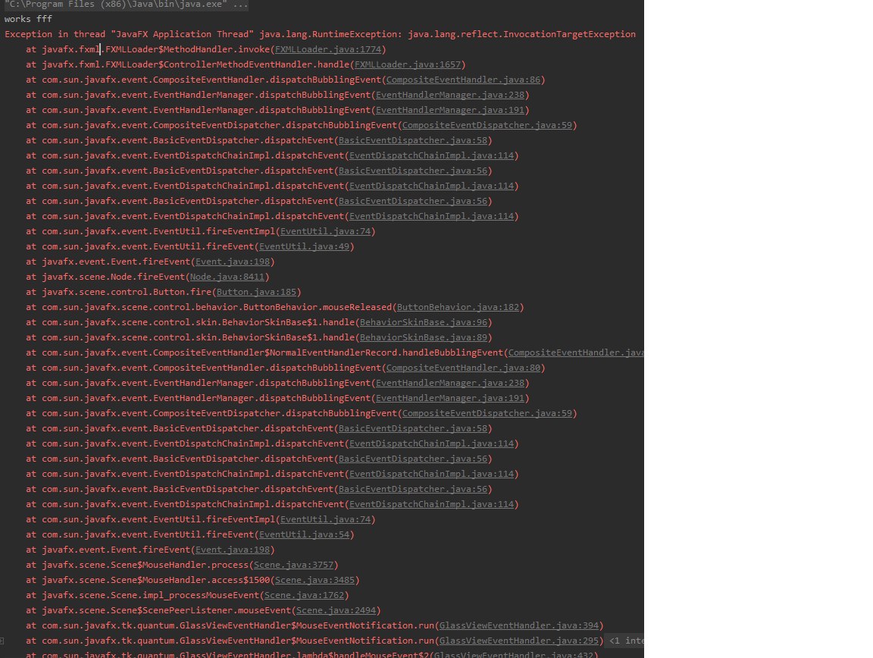Open the Scene.java:1762 link
The image size is (873, 658).
tap(304, 595)
